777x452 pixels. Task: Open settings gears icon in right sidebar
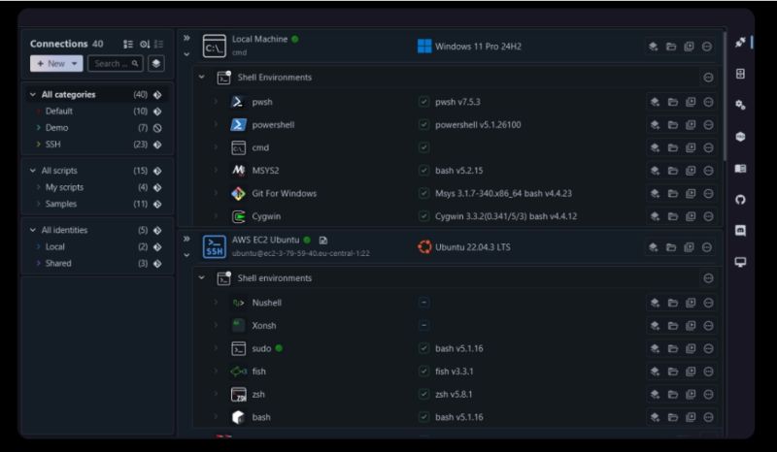click(x=740, y=105)
